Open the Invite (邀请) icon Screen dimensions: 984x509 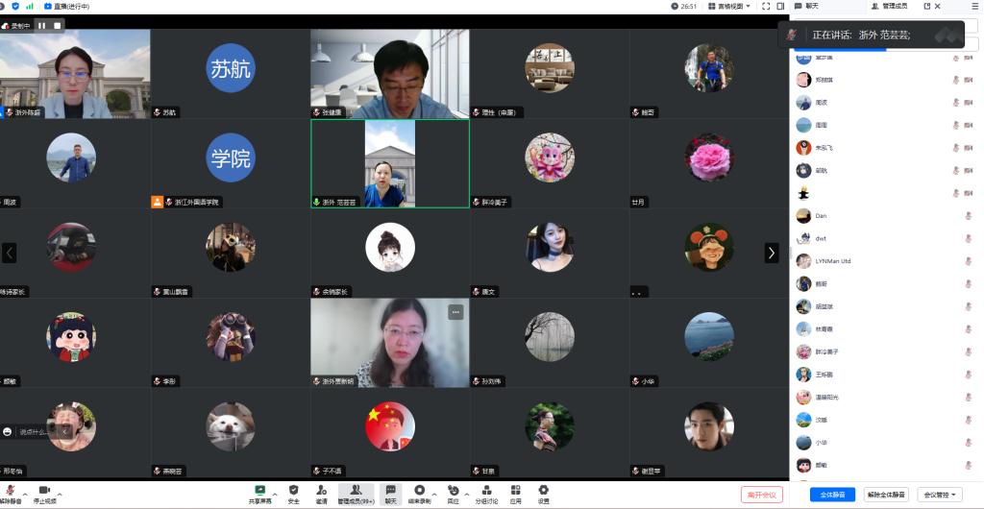tap(321, 492)
